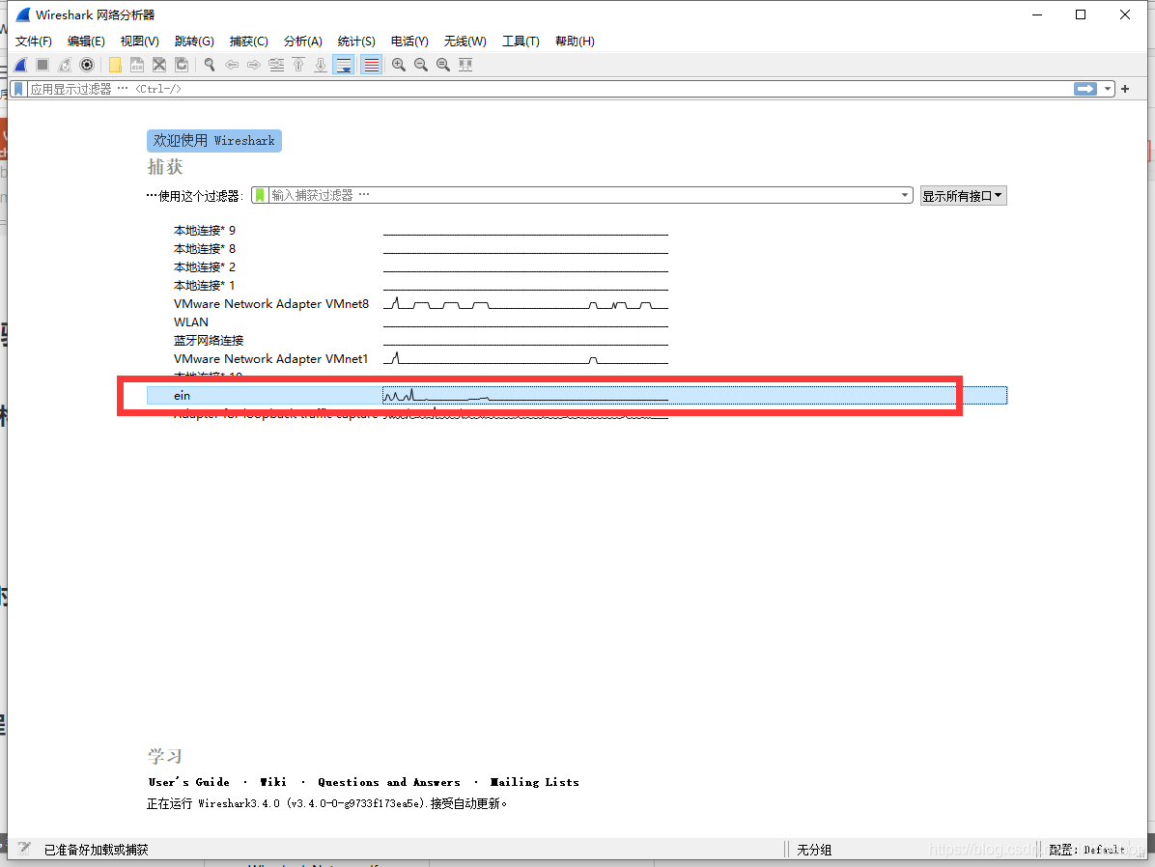The width and height of the screenshot is (1155, 867).
Task: Start capturing packets with shark fin icon
Action: [x=20, y=65]
